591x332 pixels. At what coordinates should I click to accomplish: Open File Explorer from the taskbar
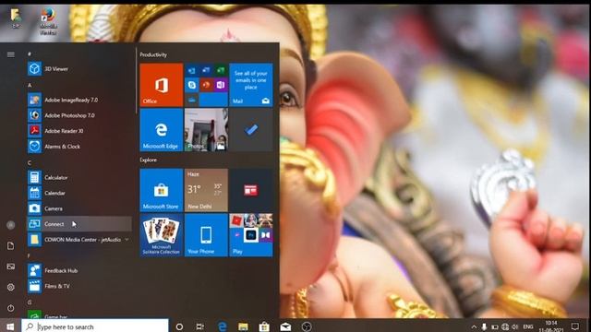click(243, 326)
